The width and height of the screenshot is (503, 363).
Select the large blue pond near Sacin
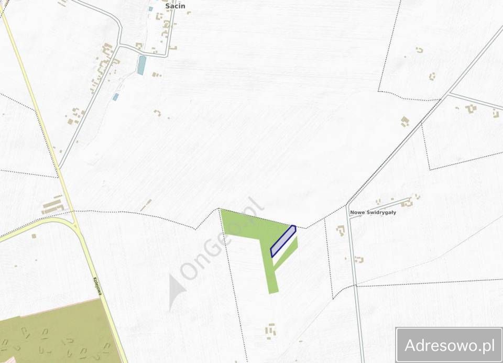[141, 65]
